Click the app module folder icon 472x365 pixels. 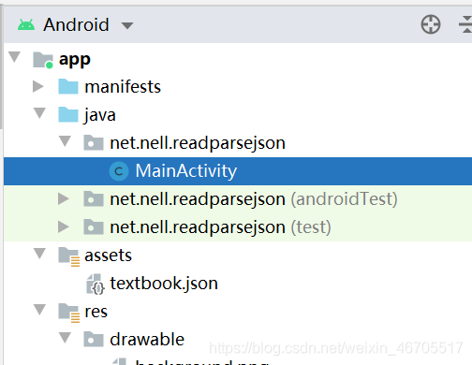click(43, 60)
